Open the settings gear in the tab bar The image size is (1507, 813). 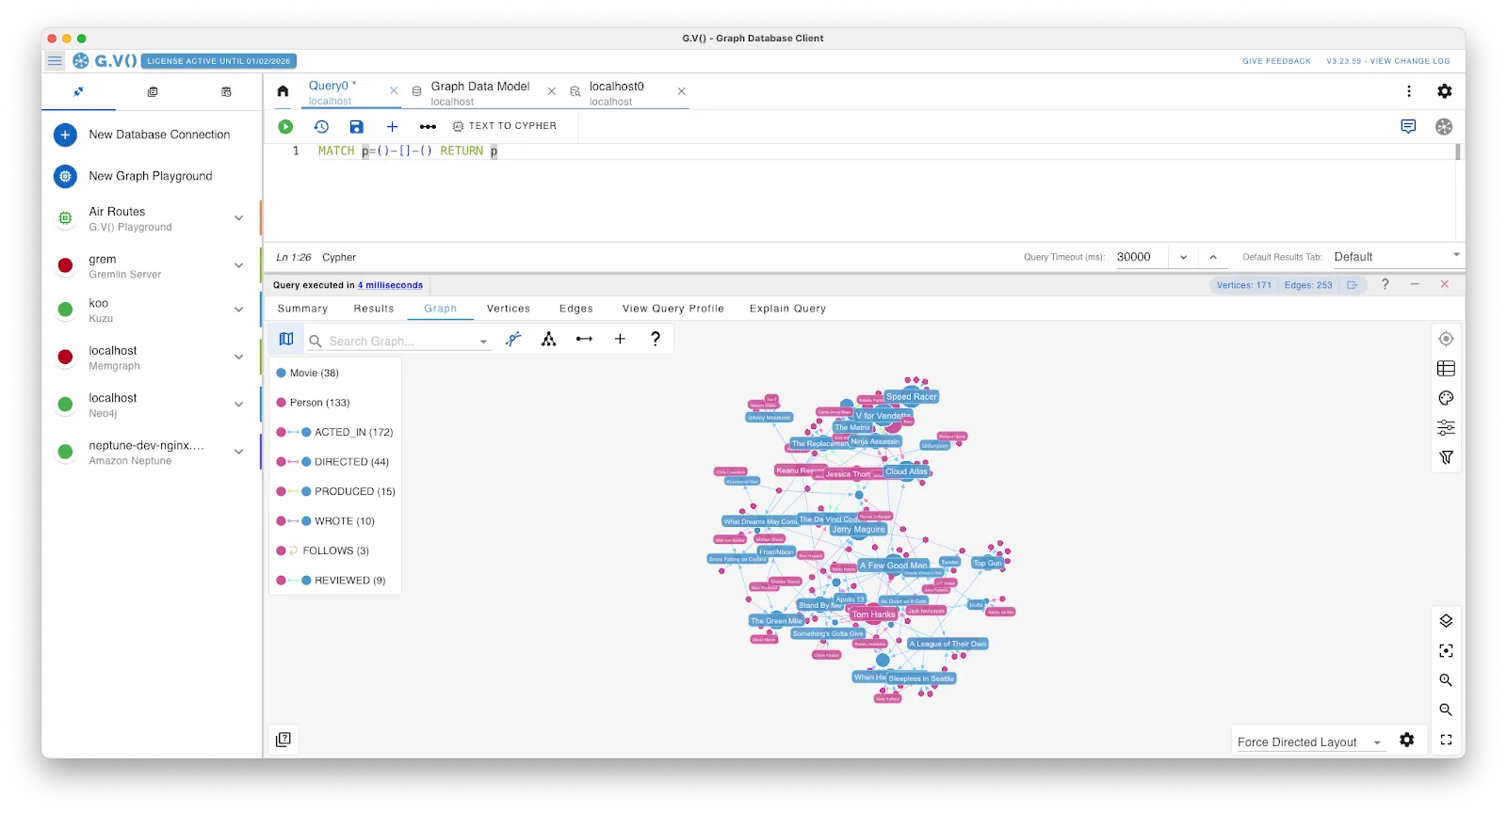(x=1444, y=91)
